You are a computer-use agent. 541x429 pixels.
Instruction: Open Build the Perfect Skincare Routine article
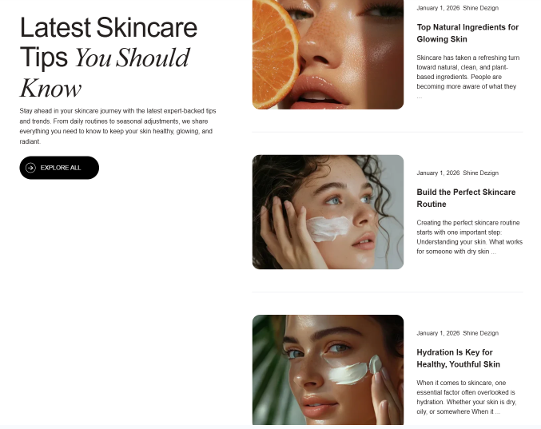466,198
